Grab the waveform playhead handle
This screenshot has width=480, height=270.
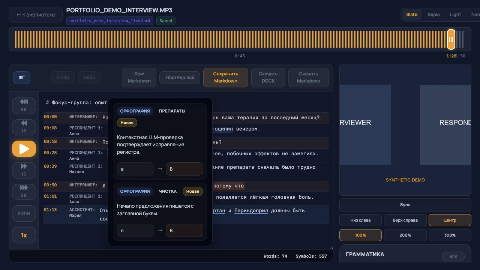tap(451, 39)
